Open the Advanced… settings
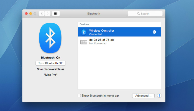 coord(143,95)
